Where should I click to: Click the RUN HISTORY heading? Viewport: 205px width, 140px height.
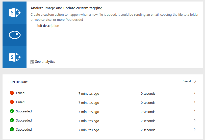coord(18,82)
